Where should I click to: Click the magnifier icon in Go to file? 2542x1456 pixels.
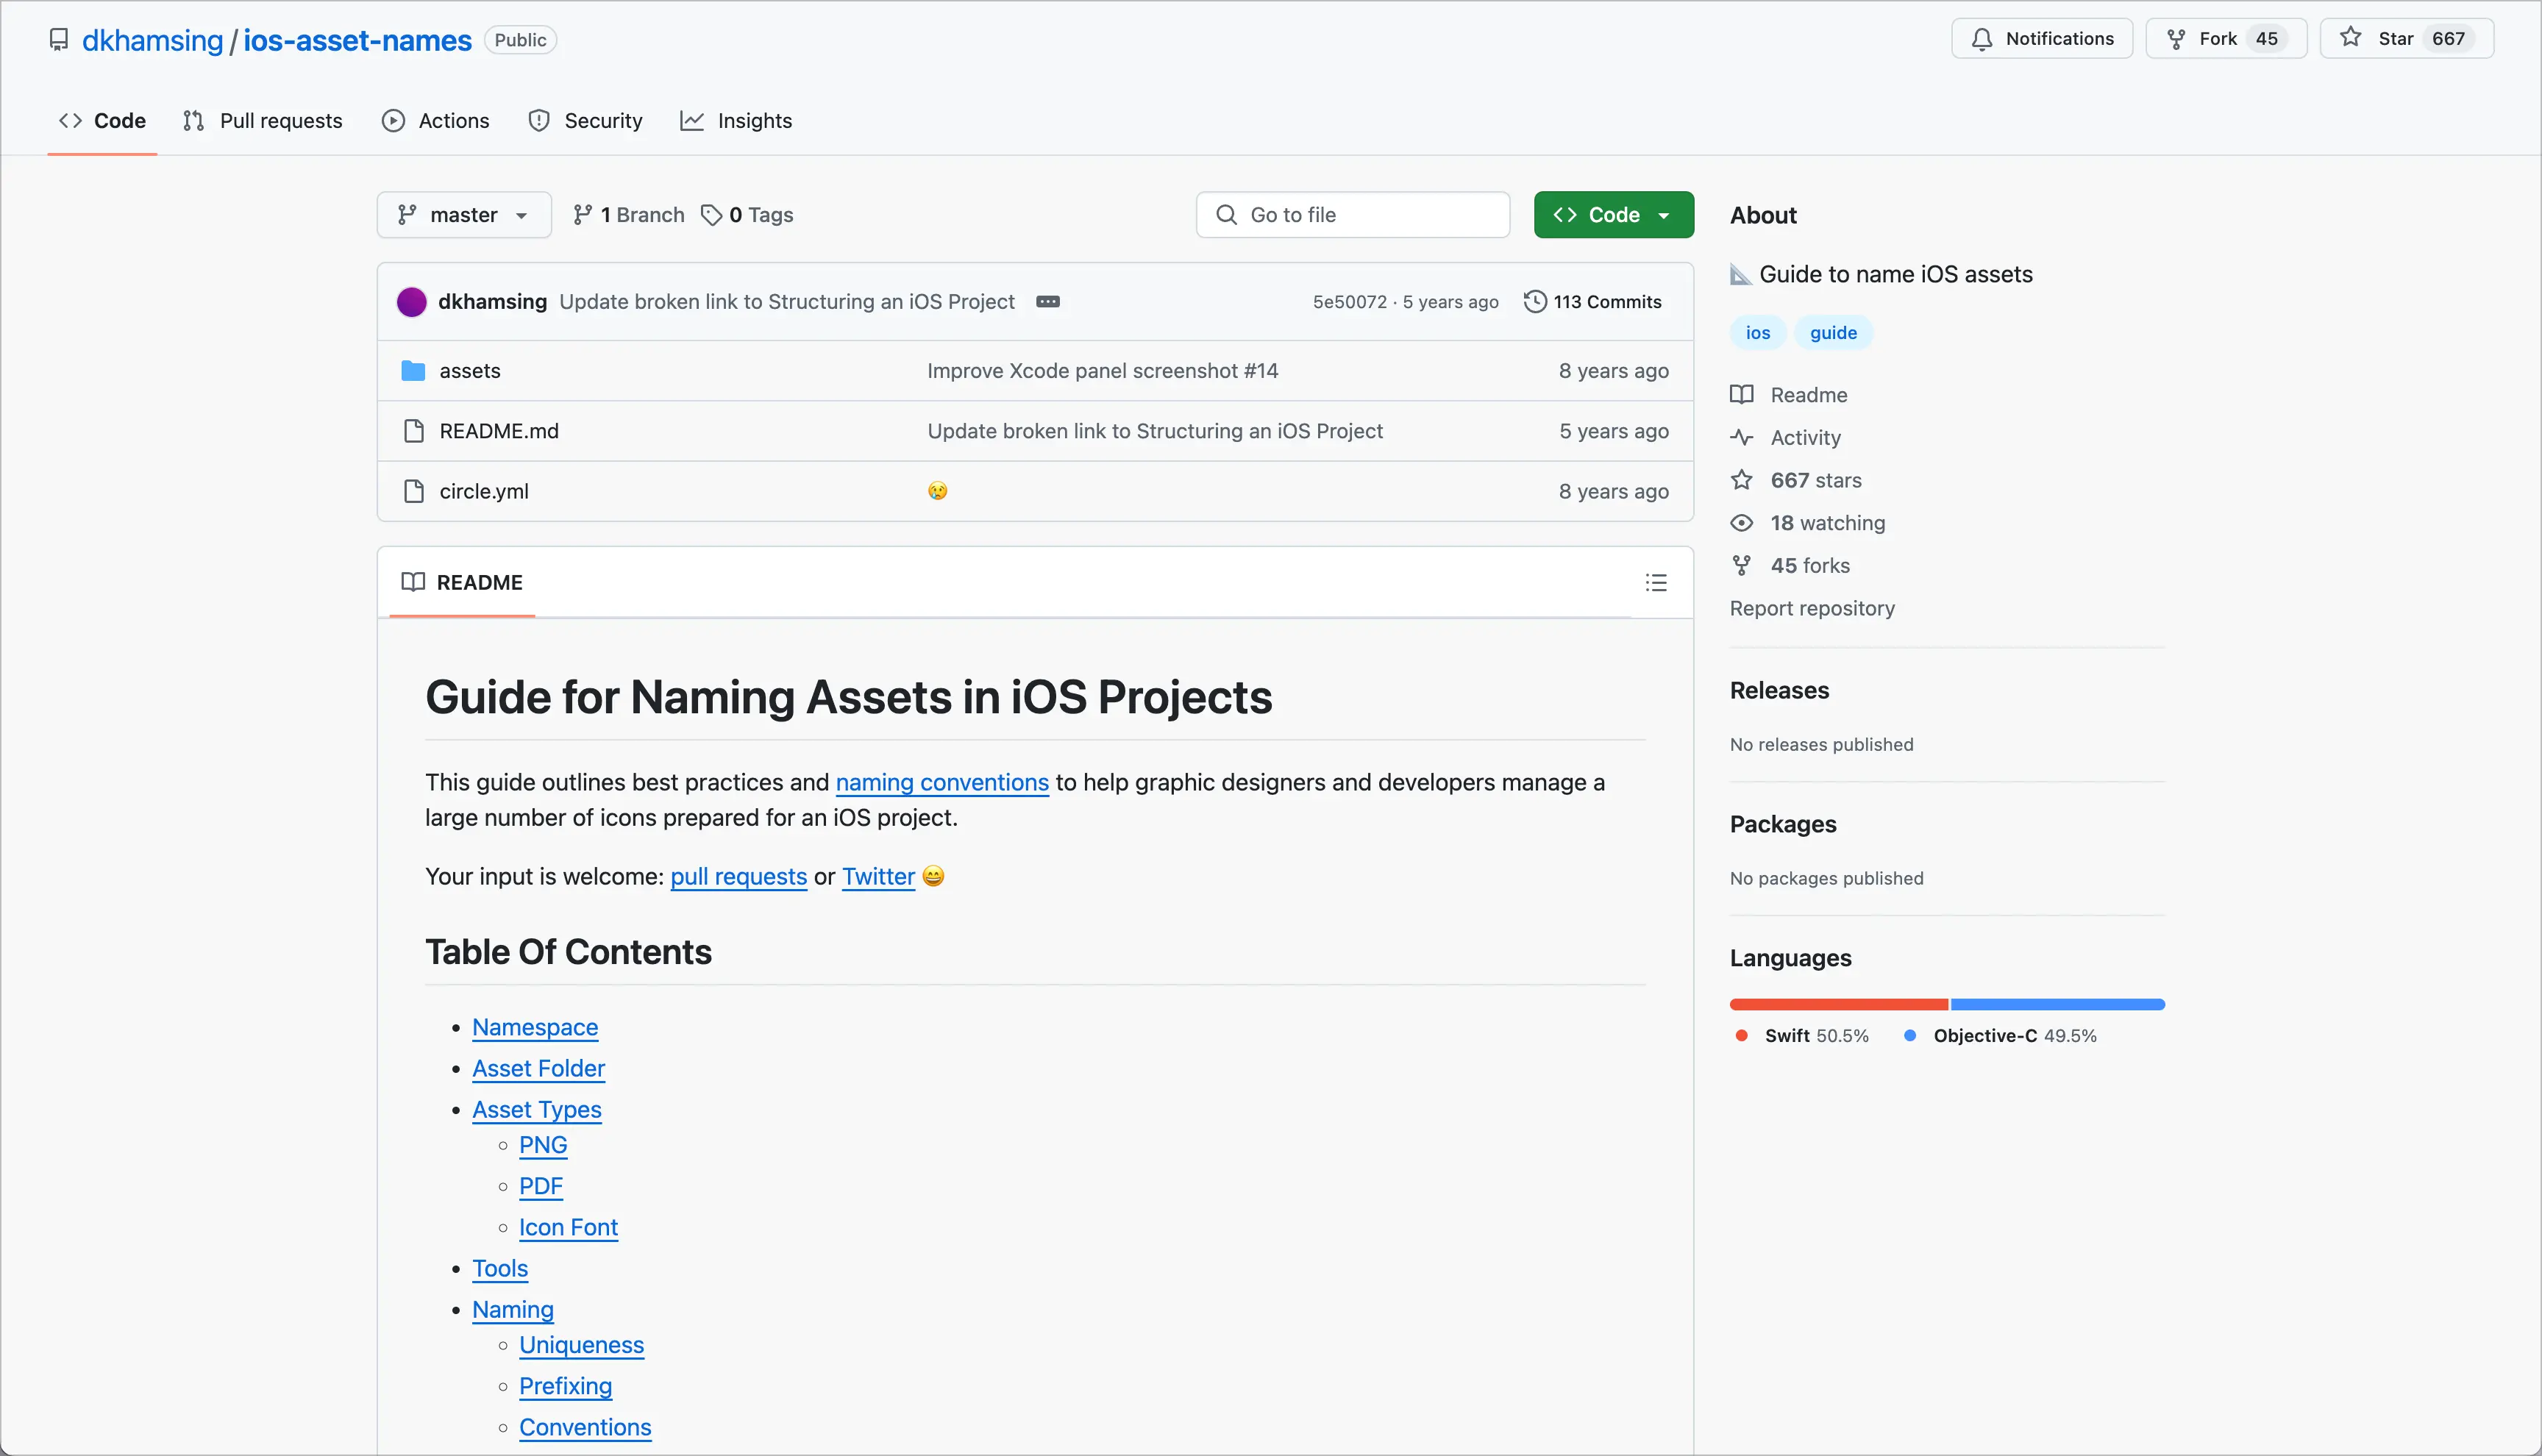[x=1226, y=214]
